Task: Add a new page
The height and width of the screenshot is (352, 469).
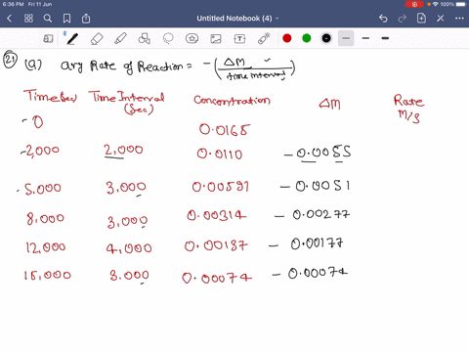Action: (x=421, y=19)
